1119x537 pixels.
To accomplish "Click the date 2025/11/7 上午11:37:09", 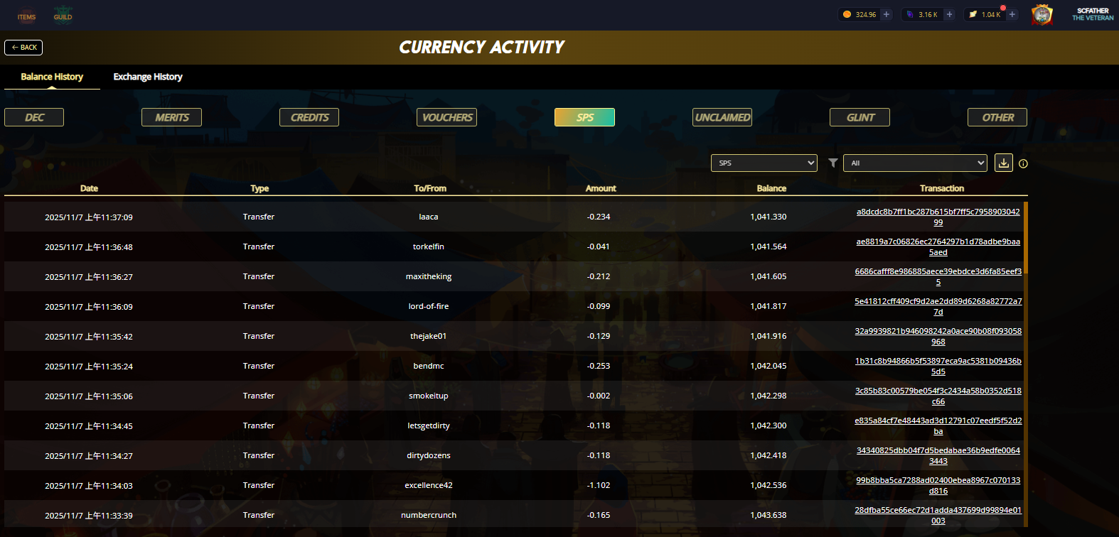I will [89, 217].
